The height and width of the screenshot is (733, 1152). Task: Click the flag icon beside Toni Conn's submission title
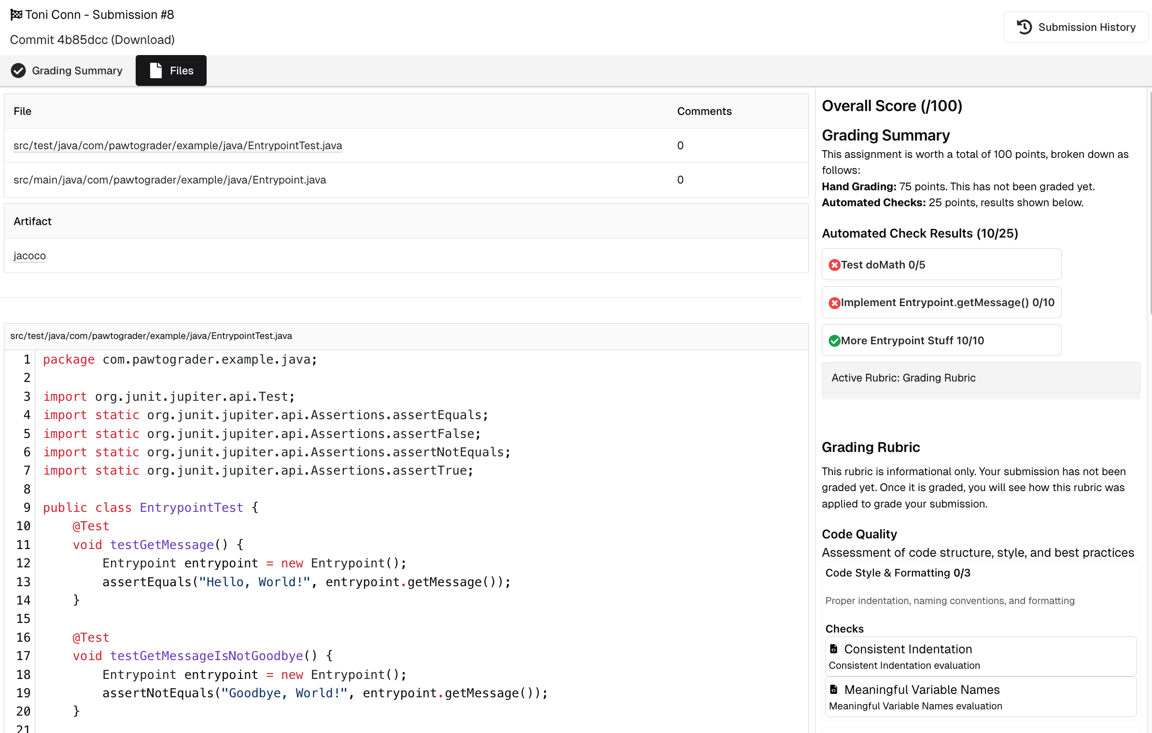16,14
